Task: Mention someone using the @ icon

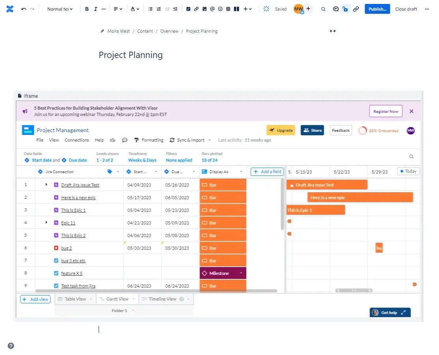Action: 212,9
